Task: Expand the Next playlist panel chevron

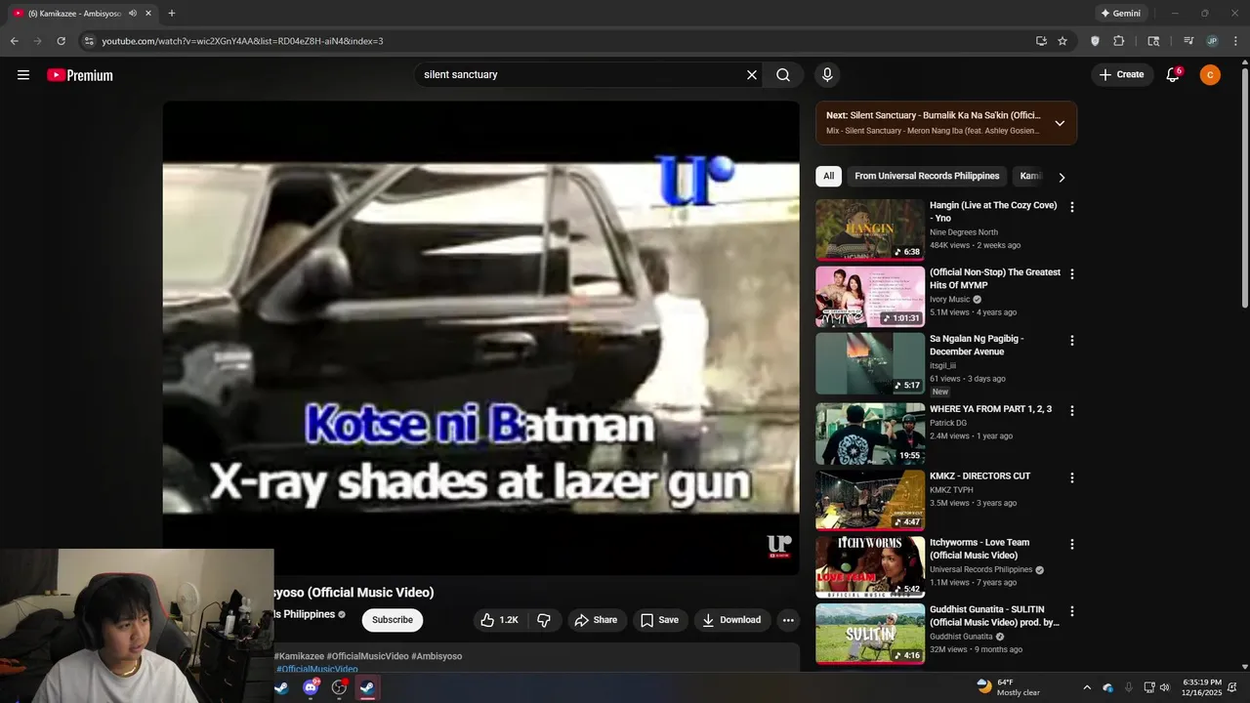Action: click(x=1060, y=123)
